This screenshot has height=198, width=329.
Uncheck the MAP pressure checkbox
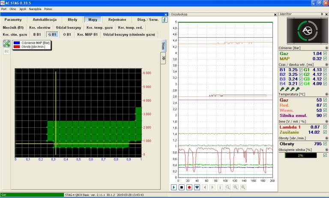(325, 59)
